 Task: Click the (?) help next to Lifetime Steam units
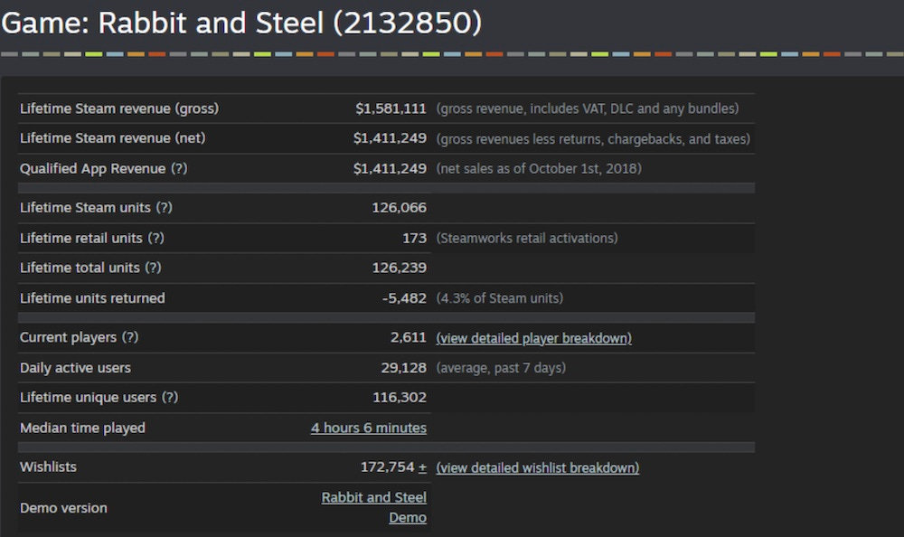point(165,208)
